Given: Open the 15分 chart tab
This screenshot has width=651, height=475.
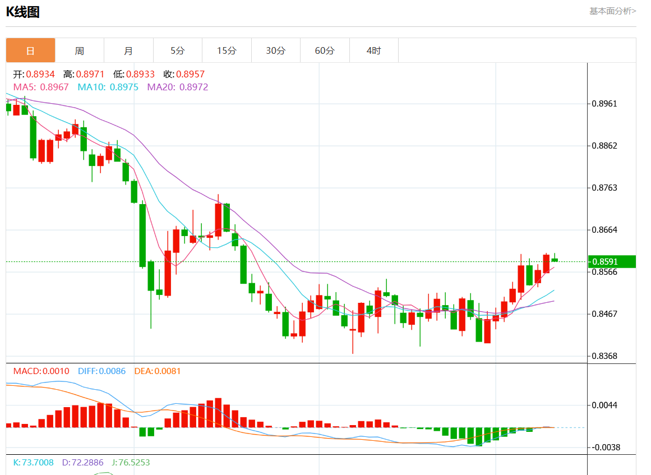Looking at the screenshot, I should pos(227,50).
